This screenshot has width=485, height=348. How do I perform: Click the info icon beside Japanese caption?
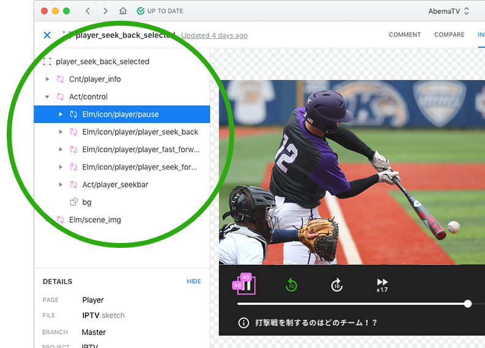(243, 323)
